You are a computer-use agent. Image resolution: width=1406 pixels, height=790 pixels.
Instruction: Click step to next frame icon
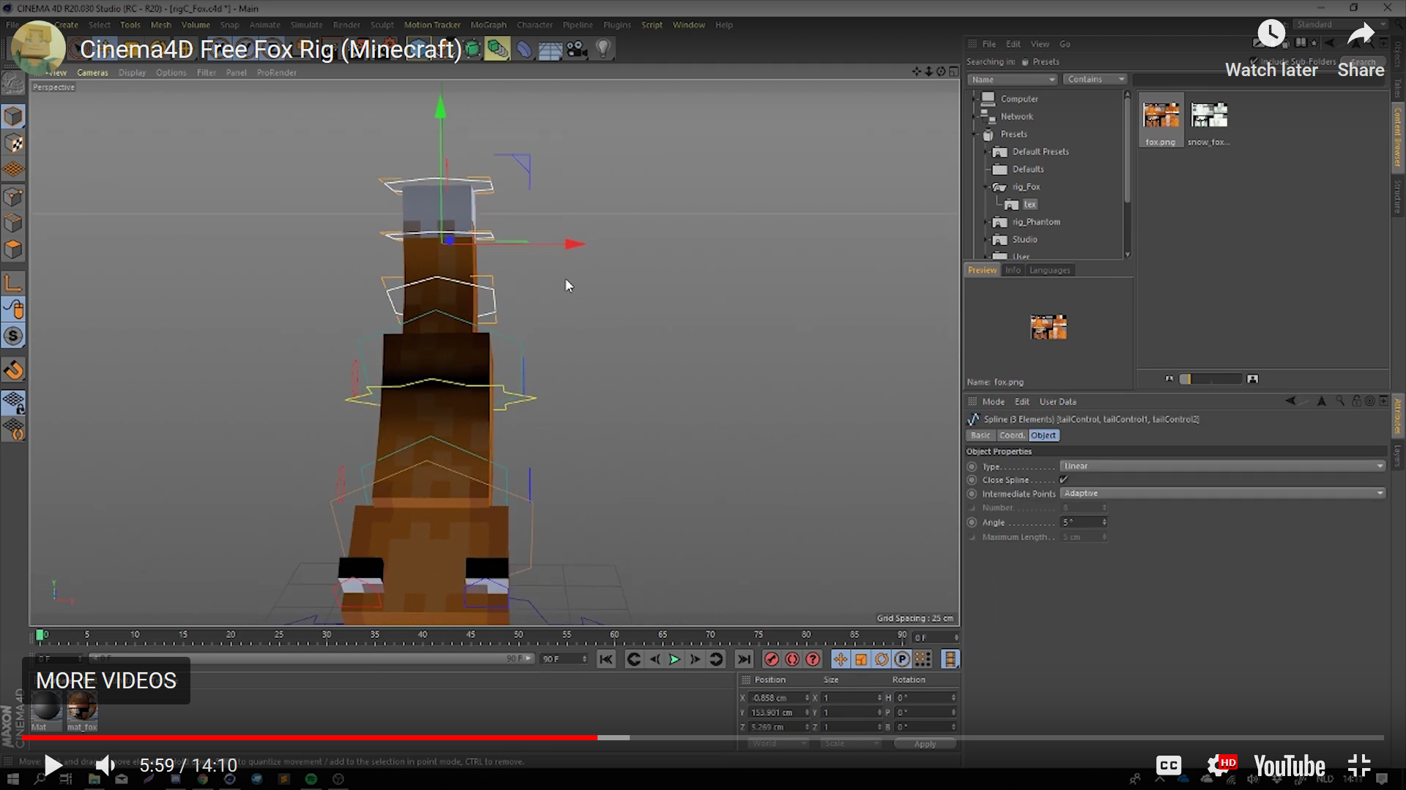695,659
